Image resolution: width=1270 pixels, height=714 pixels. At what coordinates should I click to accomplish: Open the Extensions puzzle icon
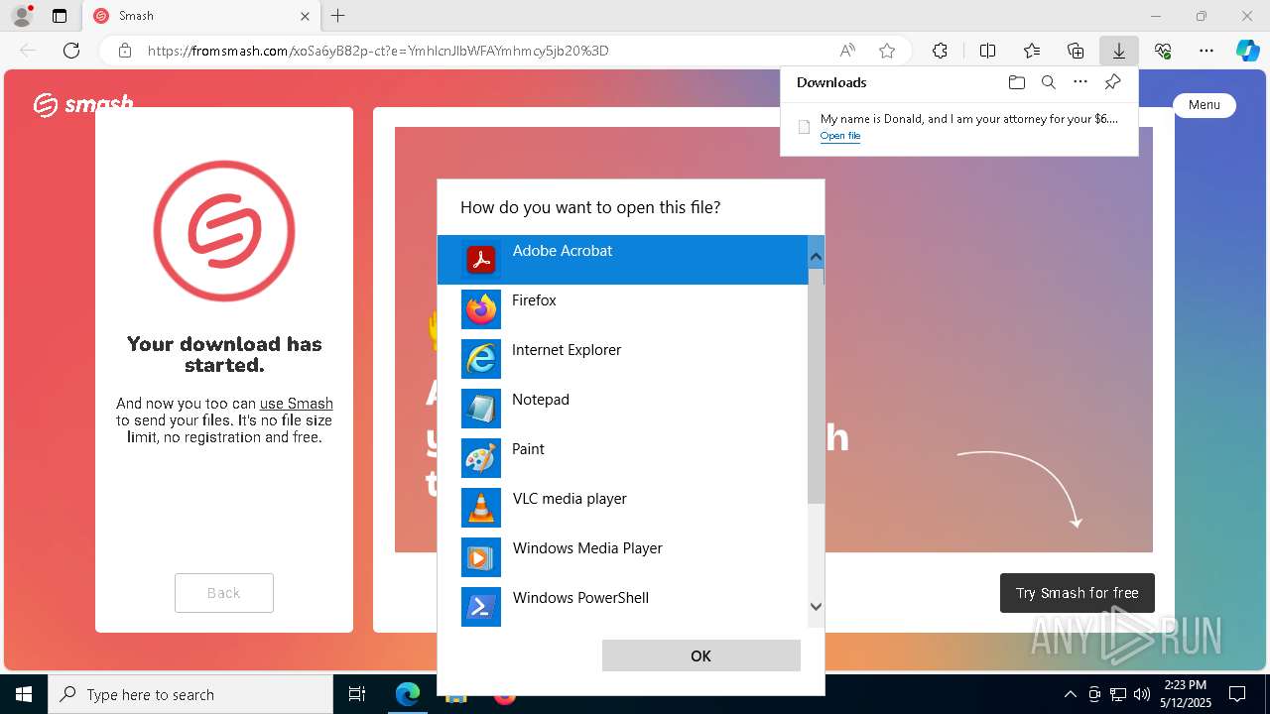[x=940, y=51]
